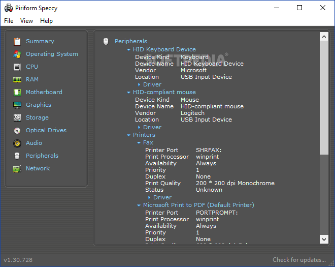
Task: Collapse the HID-compliant mouse section
Action: tap(128, 93)
